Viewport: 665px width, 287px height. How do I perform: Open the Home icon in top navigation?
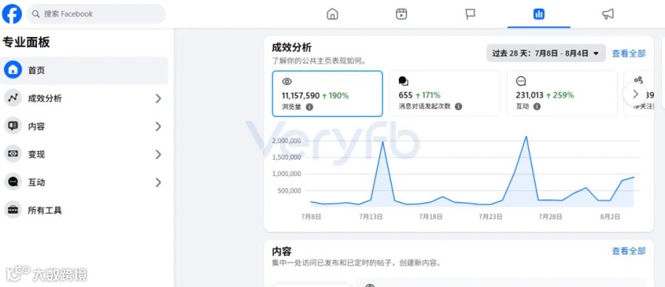[332, 14]
